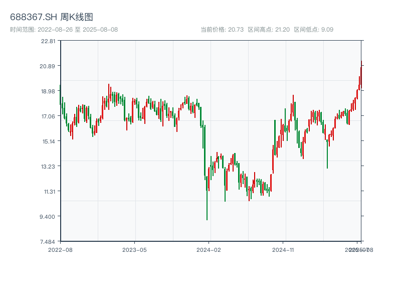The image size is (401, 301).
Task: Click the 18.98 y-axis price label
Action: (x=49, y=91)
